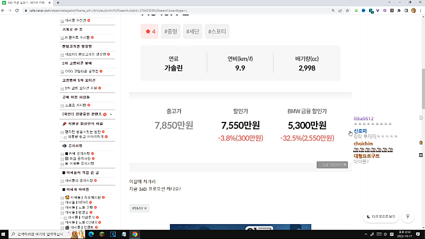Open the 이세돌 | NEWS board
Screen dimensions: 425x239
(76, 202)
